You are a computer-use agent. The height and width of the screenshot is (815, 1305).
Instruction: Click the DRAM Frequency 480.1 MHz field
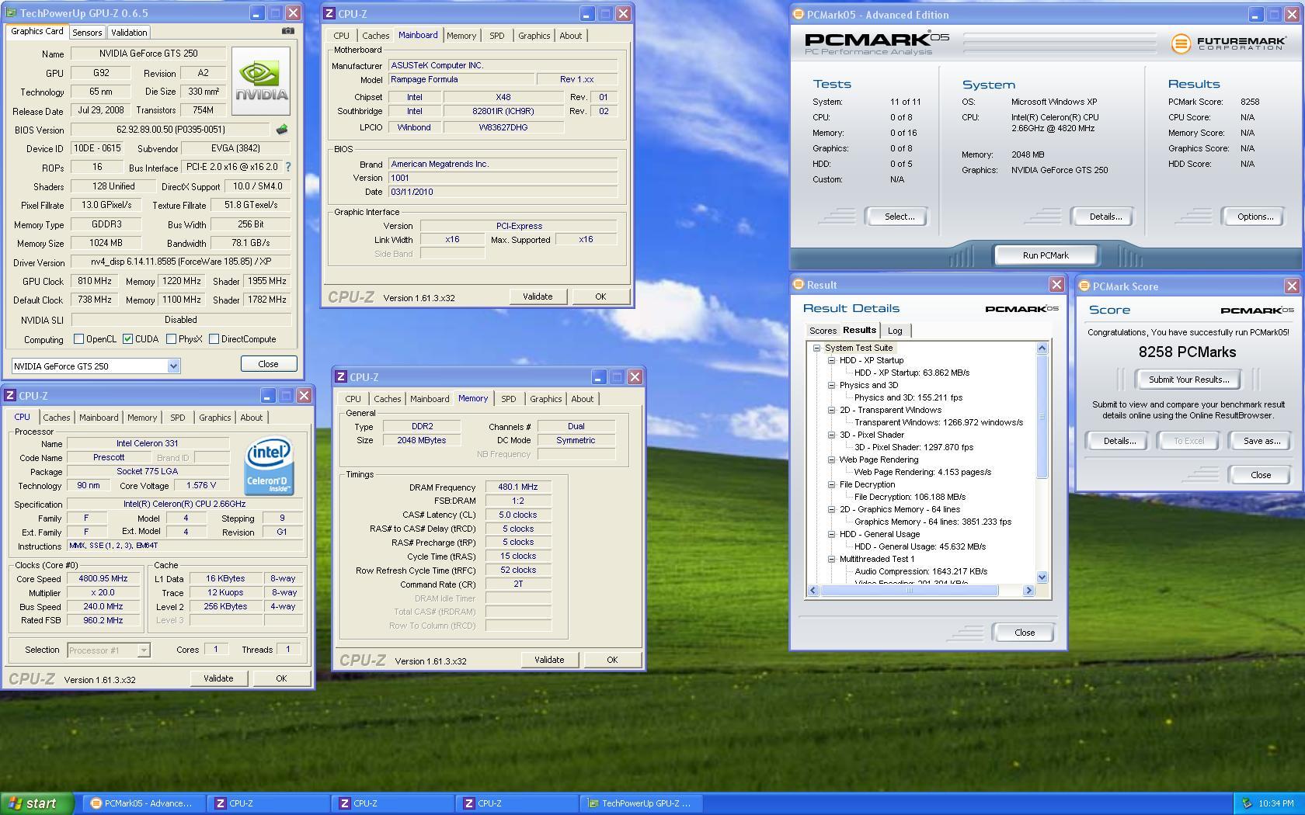pyautogui.click(x=518, y=487)
